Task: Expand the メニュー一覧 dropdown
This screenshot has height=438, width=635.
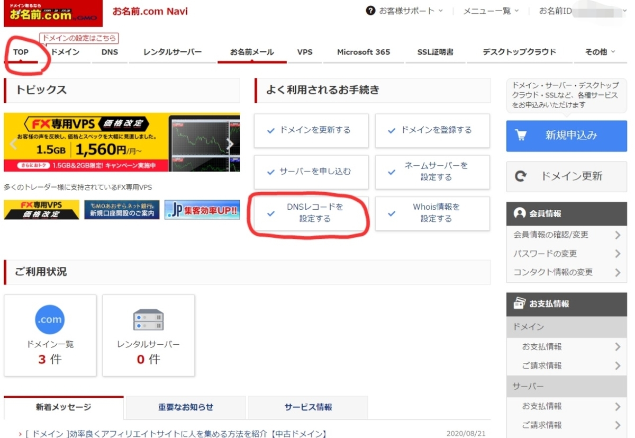Action: [516, 11]
